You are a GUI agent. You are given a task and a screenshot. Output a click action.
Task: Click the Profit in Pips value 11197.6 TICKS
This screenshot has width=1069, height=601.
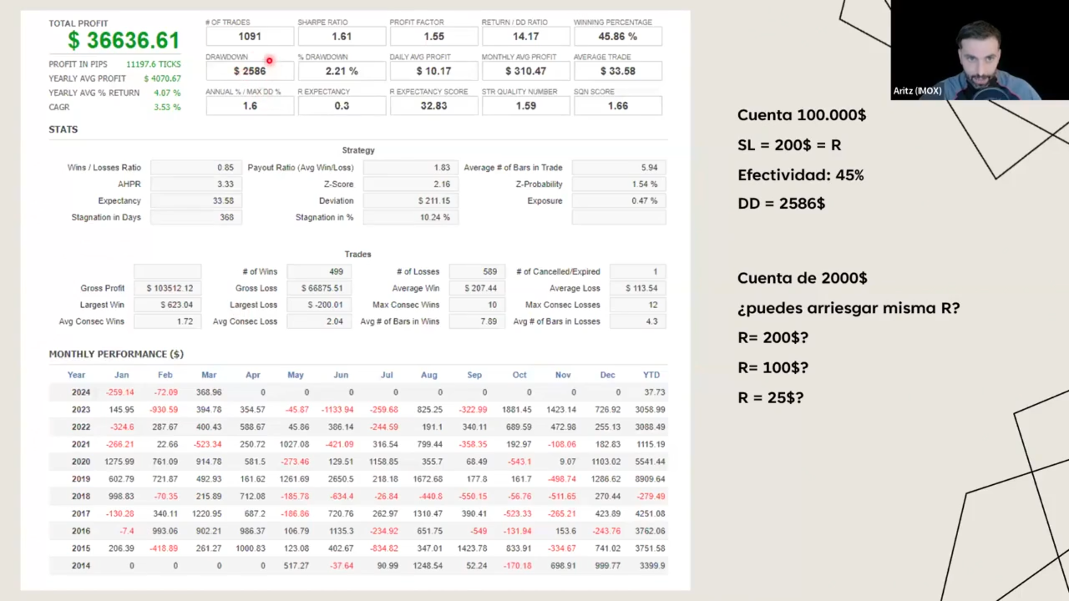tap(153, 64)
